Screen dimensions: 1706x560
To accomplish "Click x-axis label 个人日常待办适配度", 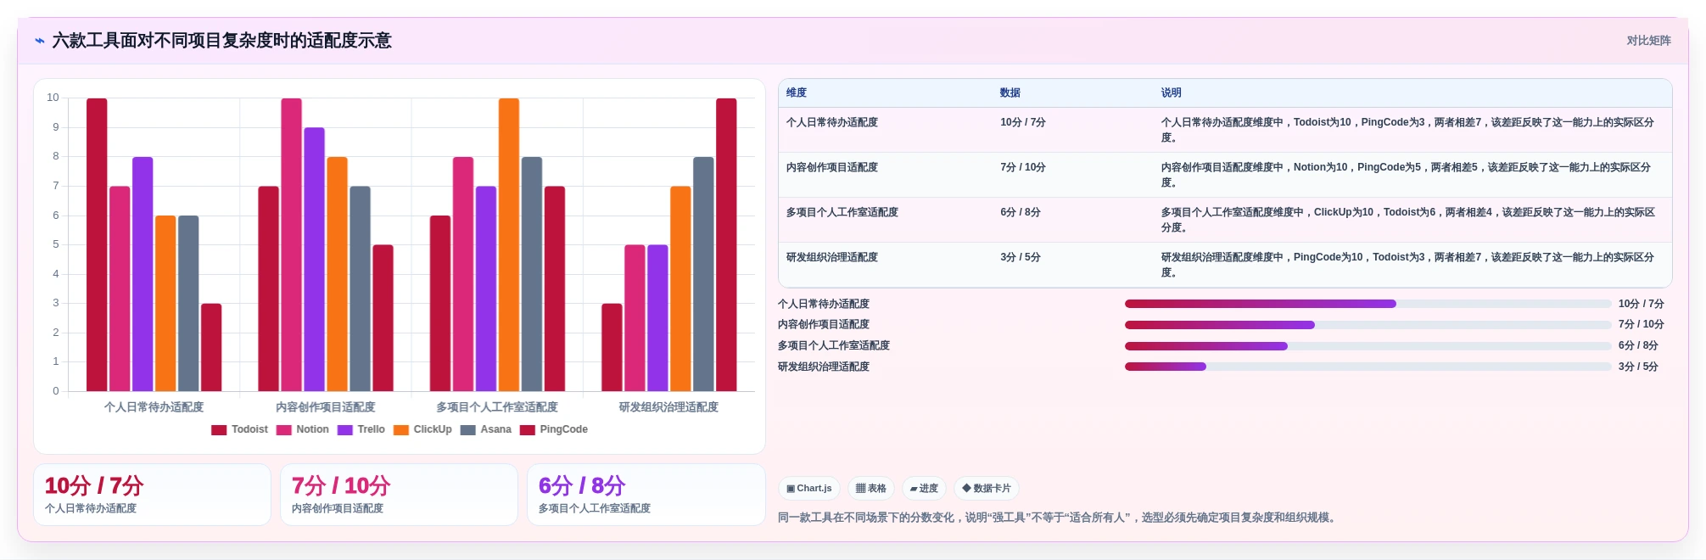I will [x=154, y=407].
